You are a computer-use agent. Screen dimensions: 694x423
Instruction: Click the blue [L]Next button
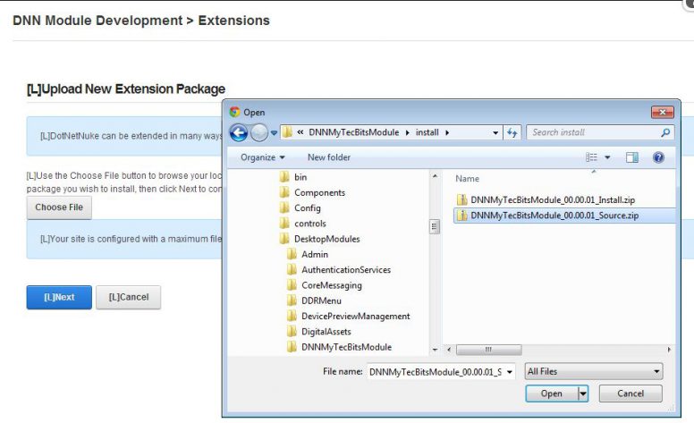[x=59, y=297]
